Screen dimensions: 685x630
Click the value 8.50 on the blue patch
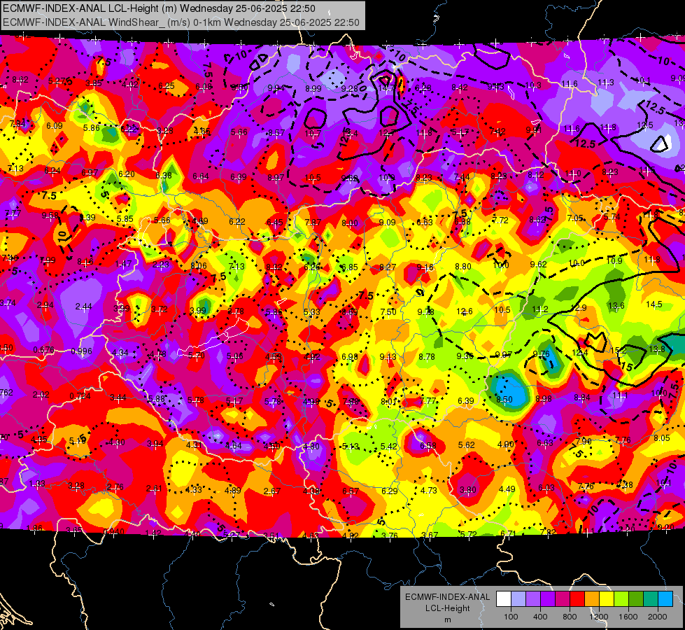(x=504, y=399)
